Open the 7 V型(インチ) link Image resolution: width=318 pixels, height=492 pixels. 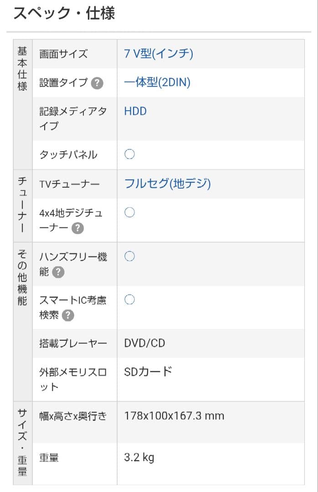[x=159, y=54]
